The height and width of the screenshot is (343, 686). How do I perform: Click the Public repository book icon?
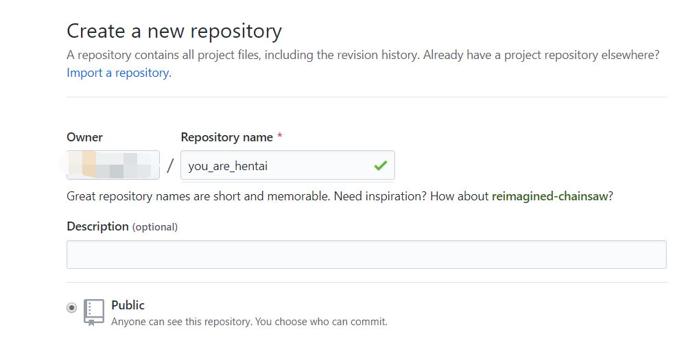[x=94, y=311]
